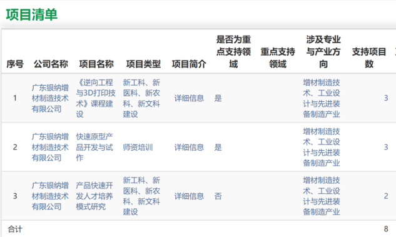This screenshot has width=396, height=237.
Task: Click the 项目名称 column header
Action: 96,64
